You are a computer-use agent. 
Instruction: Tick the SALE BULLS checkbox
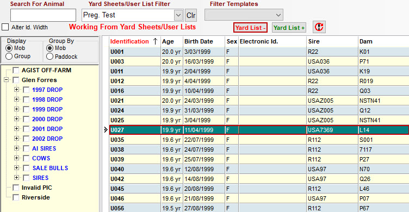pos(26,168)
